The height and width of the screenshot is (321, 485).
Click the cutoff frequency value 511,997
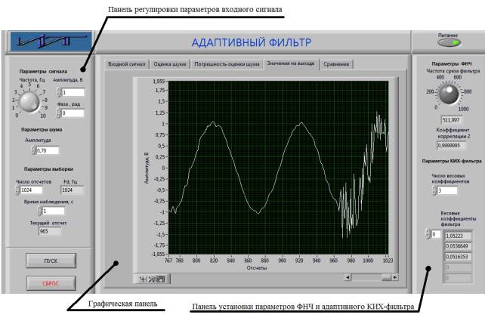[x=451, y=119]
